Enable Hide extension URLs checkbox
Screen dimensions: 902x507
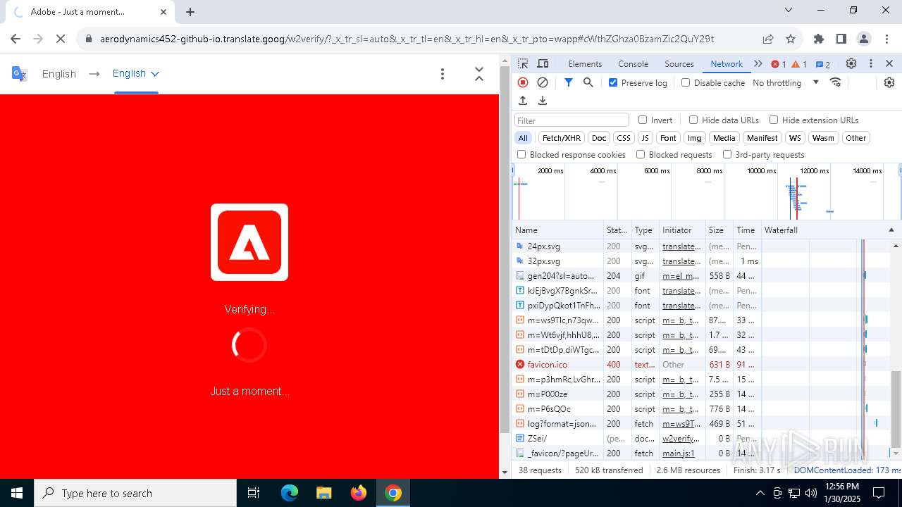(x=774, y=120)
